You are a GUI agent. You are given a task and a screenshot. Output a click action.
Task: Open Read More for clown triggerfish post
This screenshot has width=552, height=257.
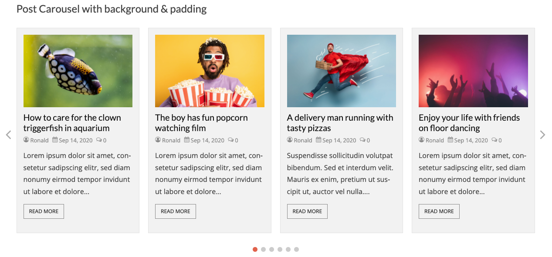tap(44, 211)
